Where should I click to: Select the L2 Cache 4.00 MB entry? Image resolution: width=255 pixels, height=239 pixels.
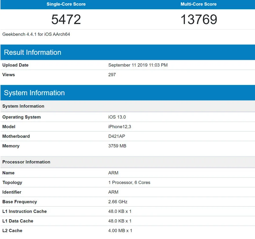coord(122,230)
